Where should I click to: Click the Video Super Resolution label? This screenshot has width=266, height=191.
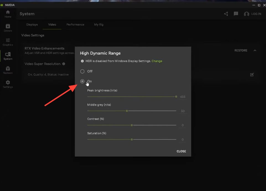point(42,64)
